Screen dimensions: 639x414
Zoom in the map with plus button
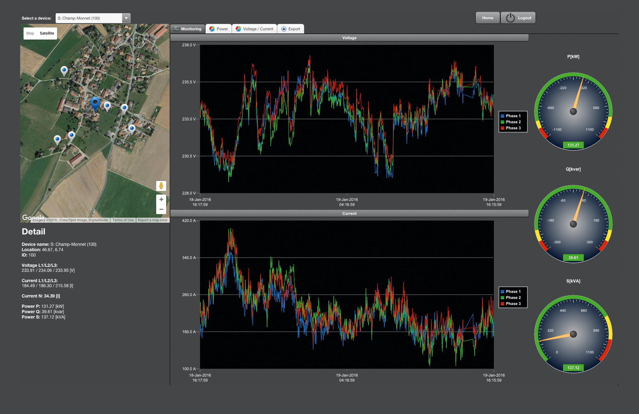click(x=161, y=200)
